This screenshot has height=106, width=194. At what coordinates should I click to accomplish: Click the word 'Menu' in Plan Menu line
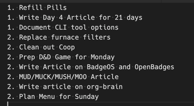47,96
